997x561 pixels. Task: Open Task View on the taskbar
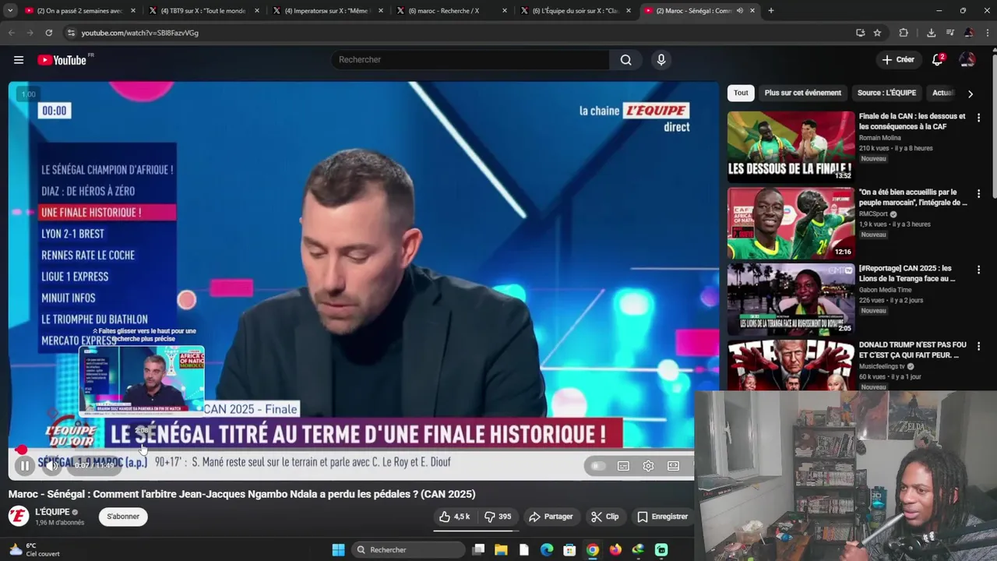click(x=478, y=550)
